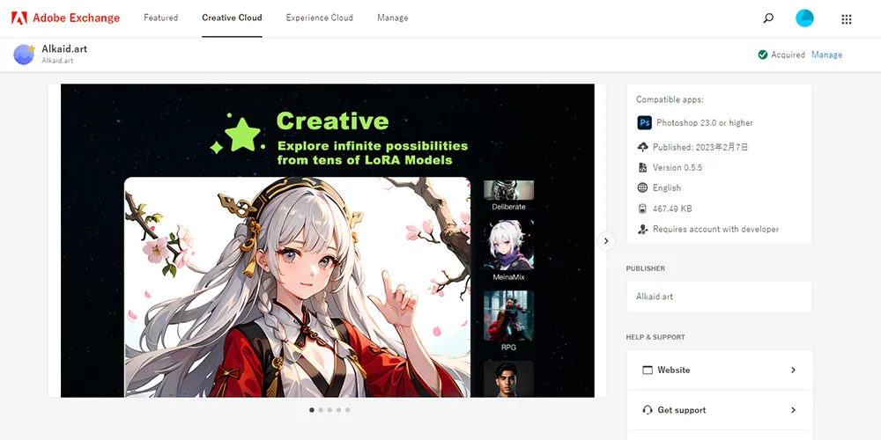The height and width of the screenshot is (440, 881).
Task: Click the anime girl preview image
Action: pos(297,287)
